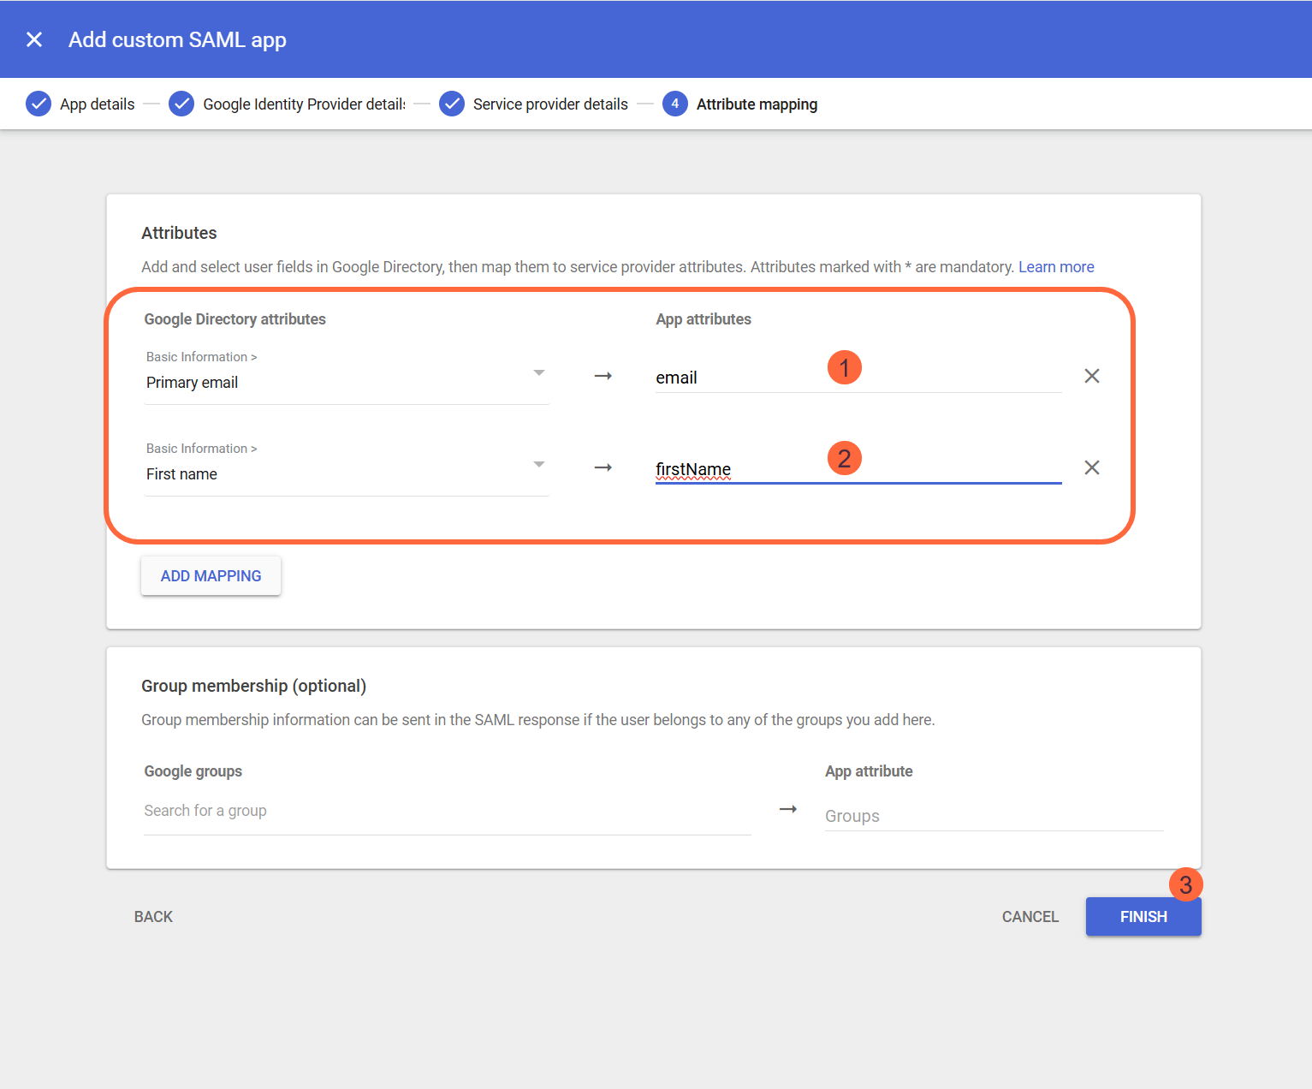Go BACK to the previous step
The width and height of the screenshot is (1312, 1089).
[x=153, y=916]
